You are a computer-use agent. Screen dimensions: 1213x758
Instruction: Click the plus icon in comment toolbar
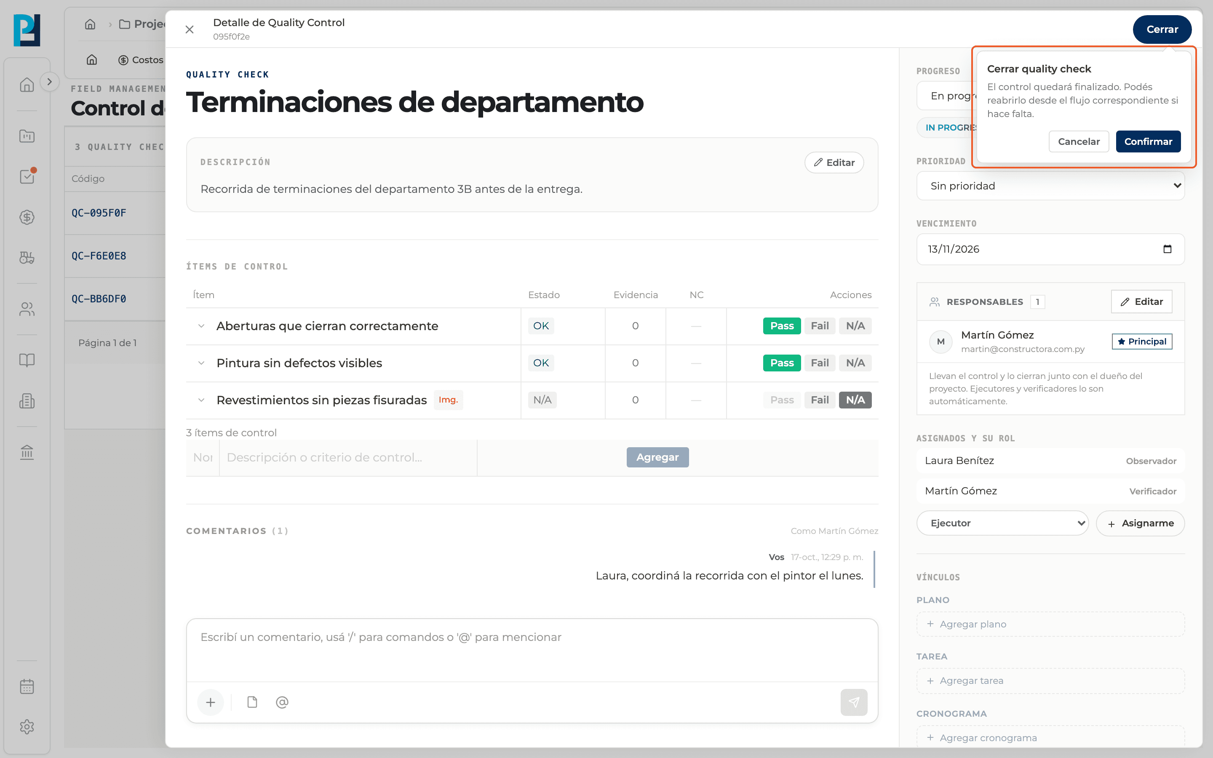[x=211, y=702]
